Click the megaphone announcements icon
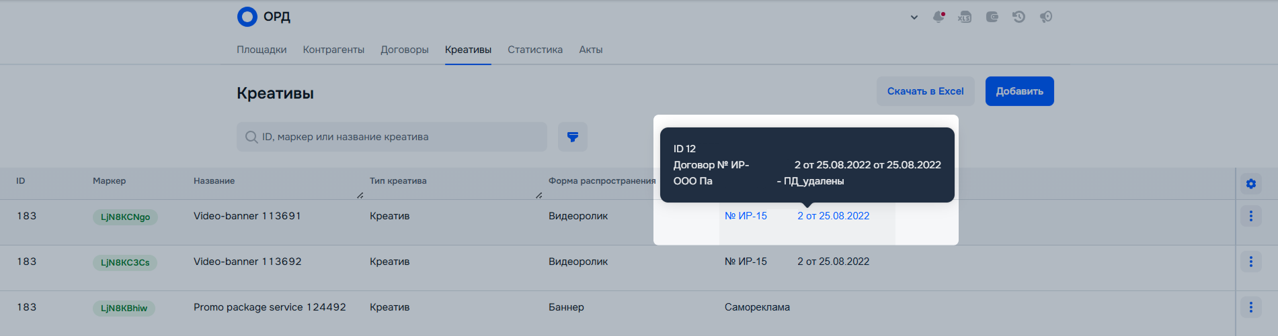Screen dimensions: 1278x336 click(x=1045, y=17)
